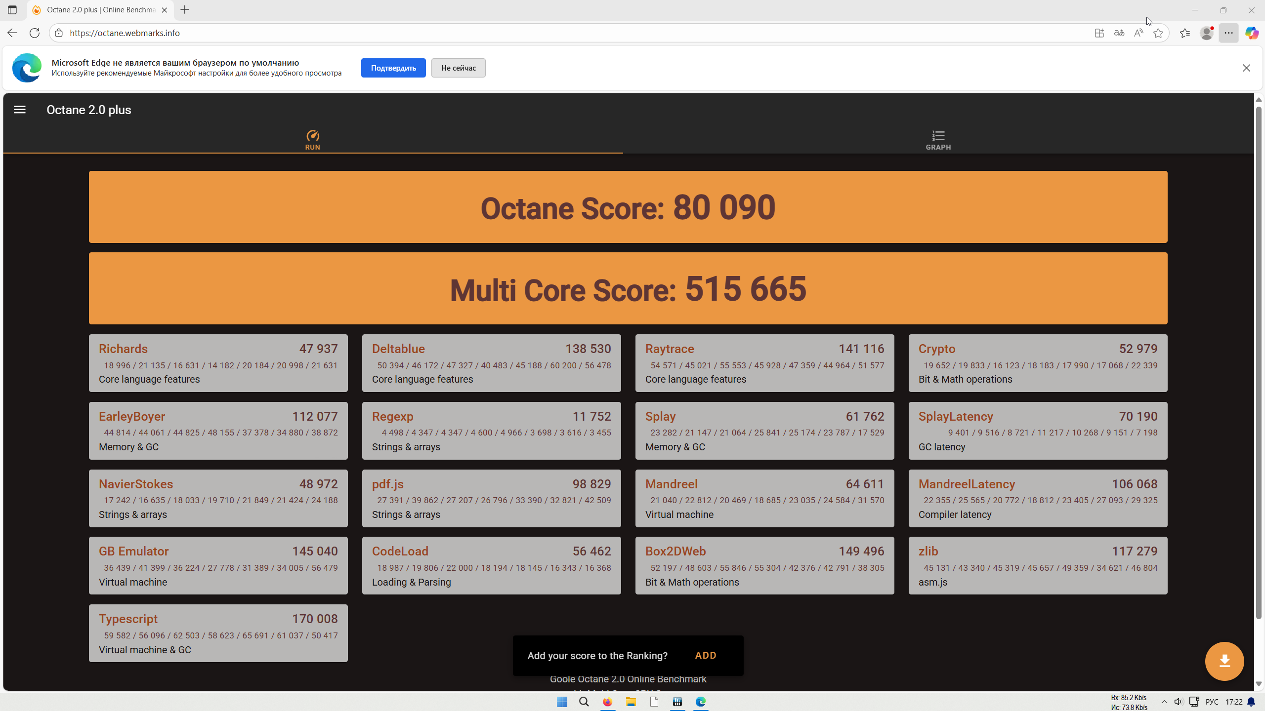Close the default browser notification bar
Image resolution: width=1265 pixels, height=711 pixels.
click(1246, 68)
